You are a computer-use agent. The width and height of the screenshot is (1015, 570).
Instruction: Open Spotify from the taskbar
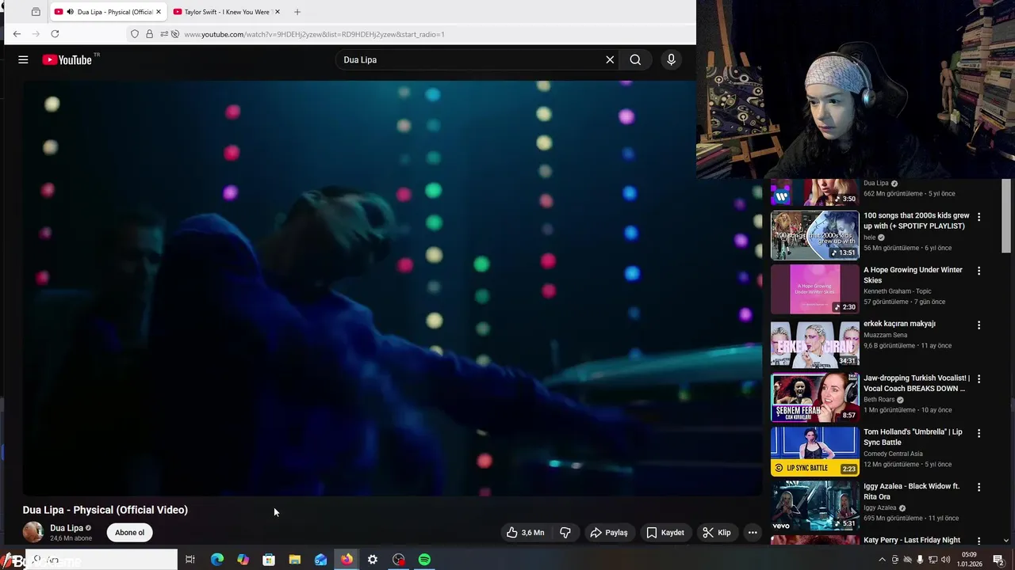(x=424, y=560)
